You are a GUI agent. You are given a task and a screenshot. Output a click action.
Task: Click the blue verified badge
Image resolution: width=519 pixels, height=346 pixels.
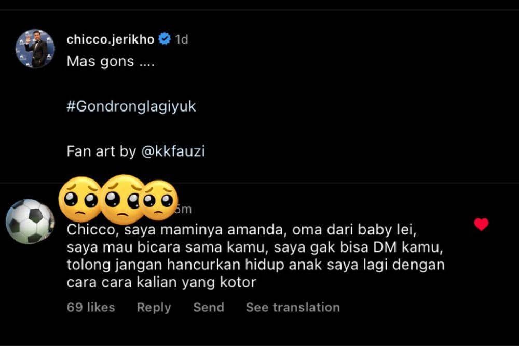pyautogui.click(x=165, y=39)
